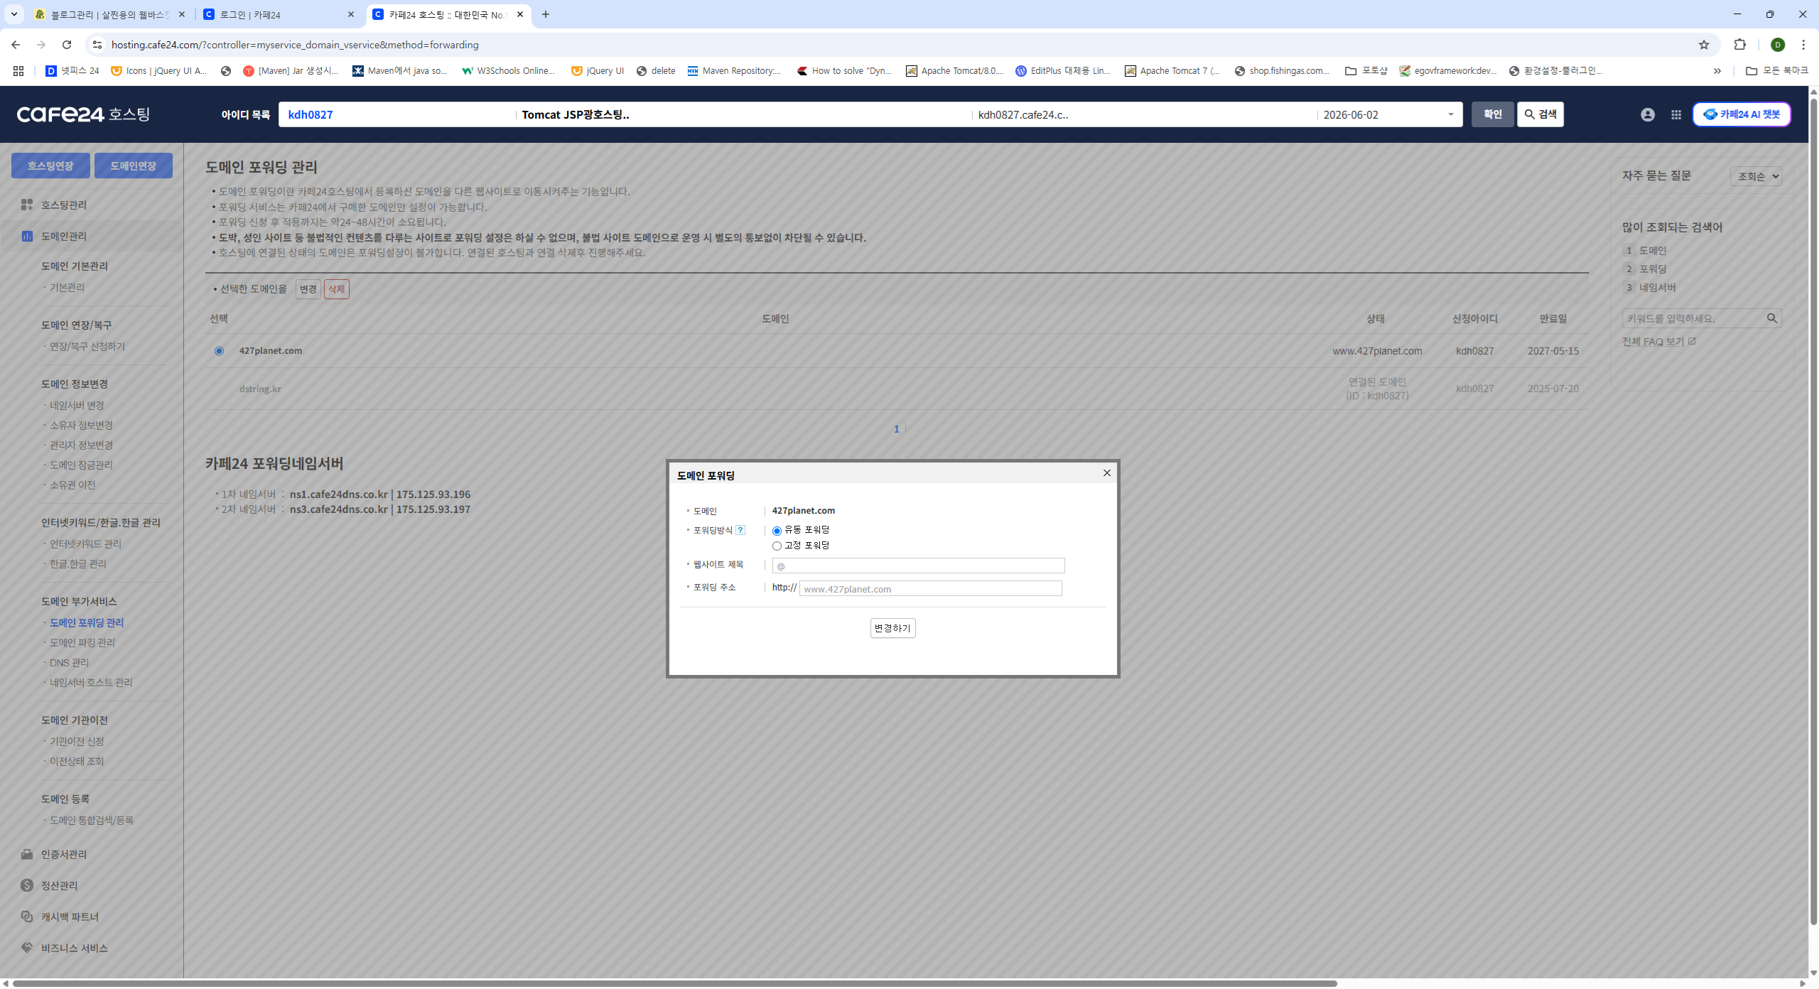Select the 427planet.com domain radio
Screen dimensions: 1819x989
(x=219, y=351)
